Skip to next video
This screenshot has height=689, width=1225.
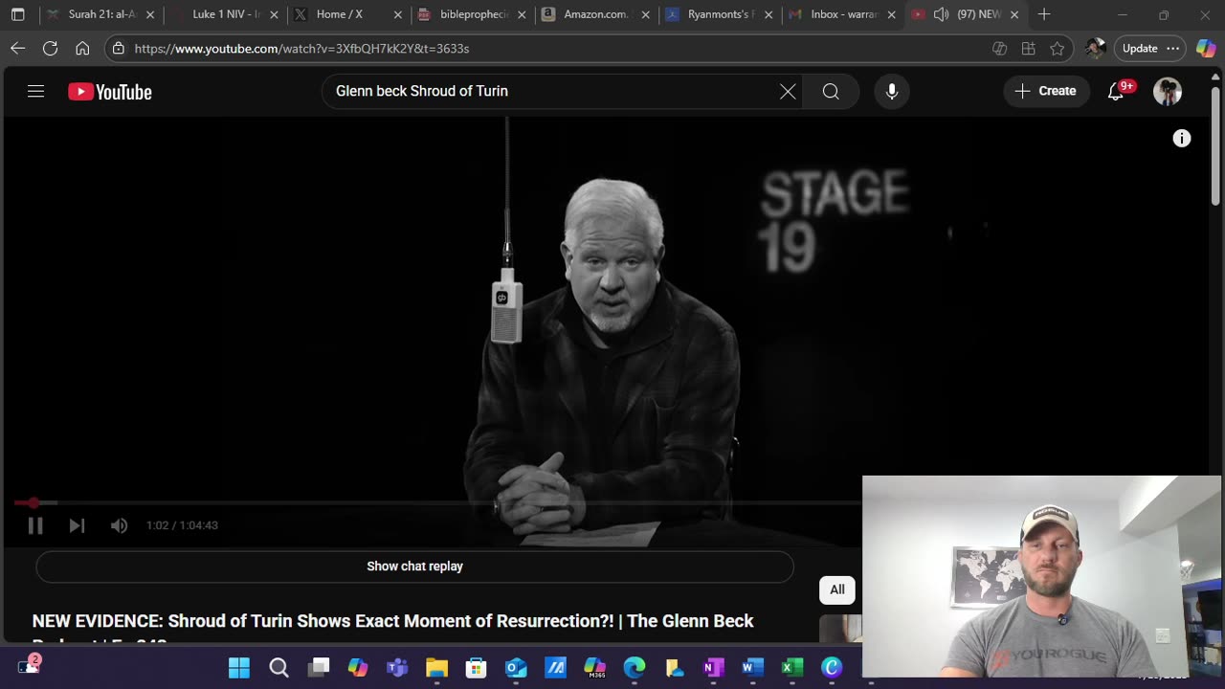(x=77, y=525)
